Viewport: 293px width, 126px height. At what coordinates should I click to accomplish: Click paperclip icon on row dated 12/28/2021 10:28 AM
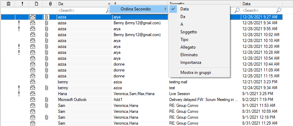point(47,52)
